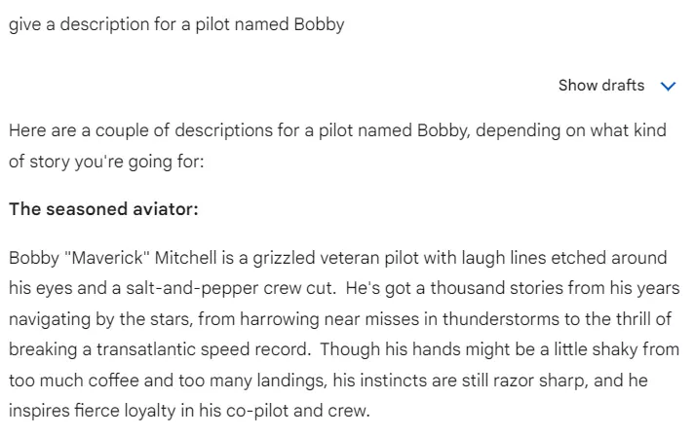Click the heading The seasoned aviator
This screenshot has height=436, width=694.
coord(103,209)
